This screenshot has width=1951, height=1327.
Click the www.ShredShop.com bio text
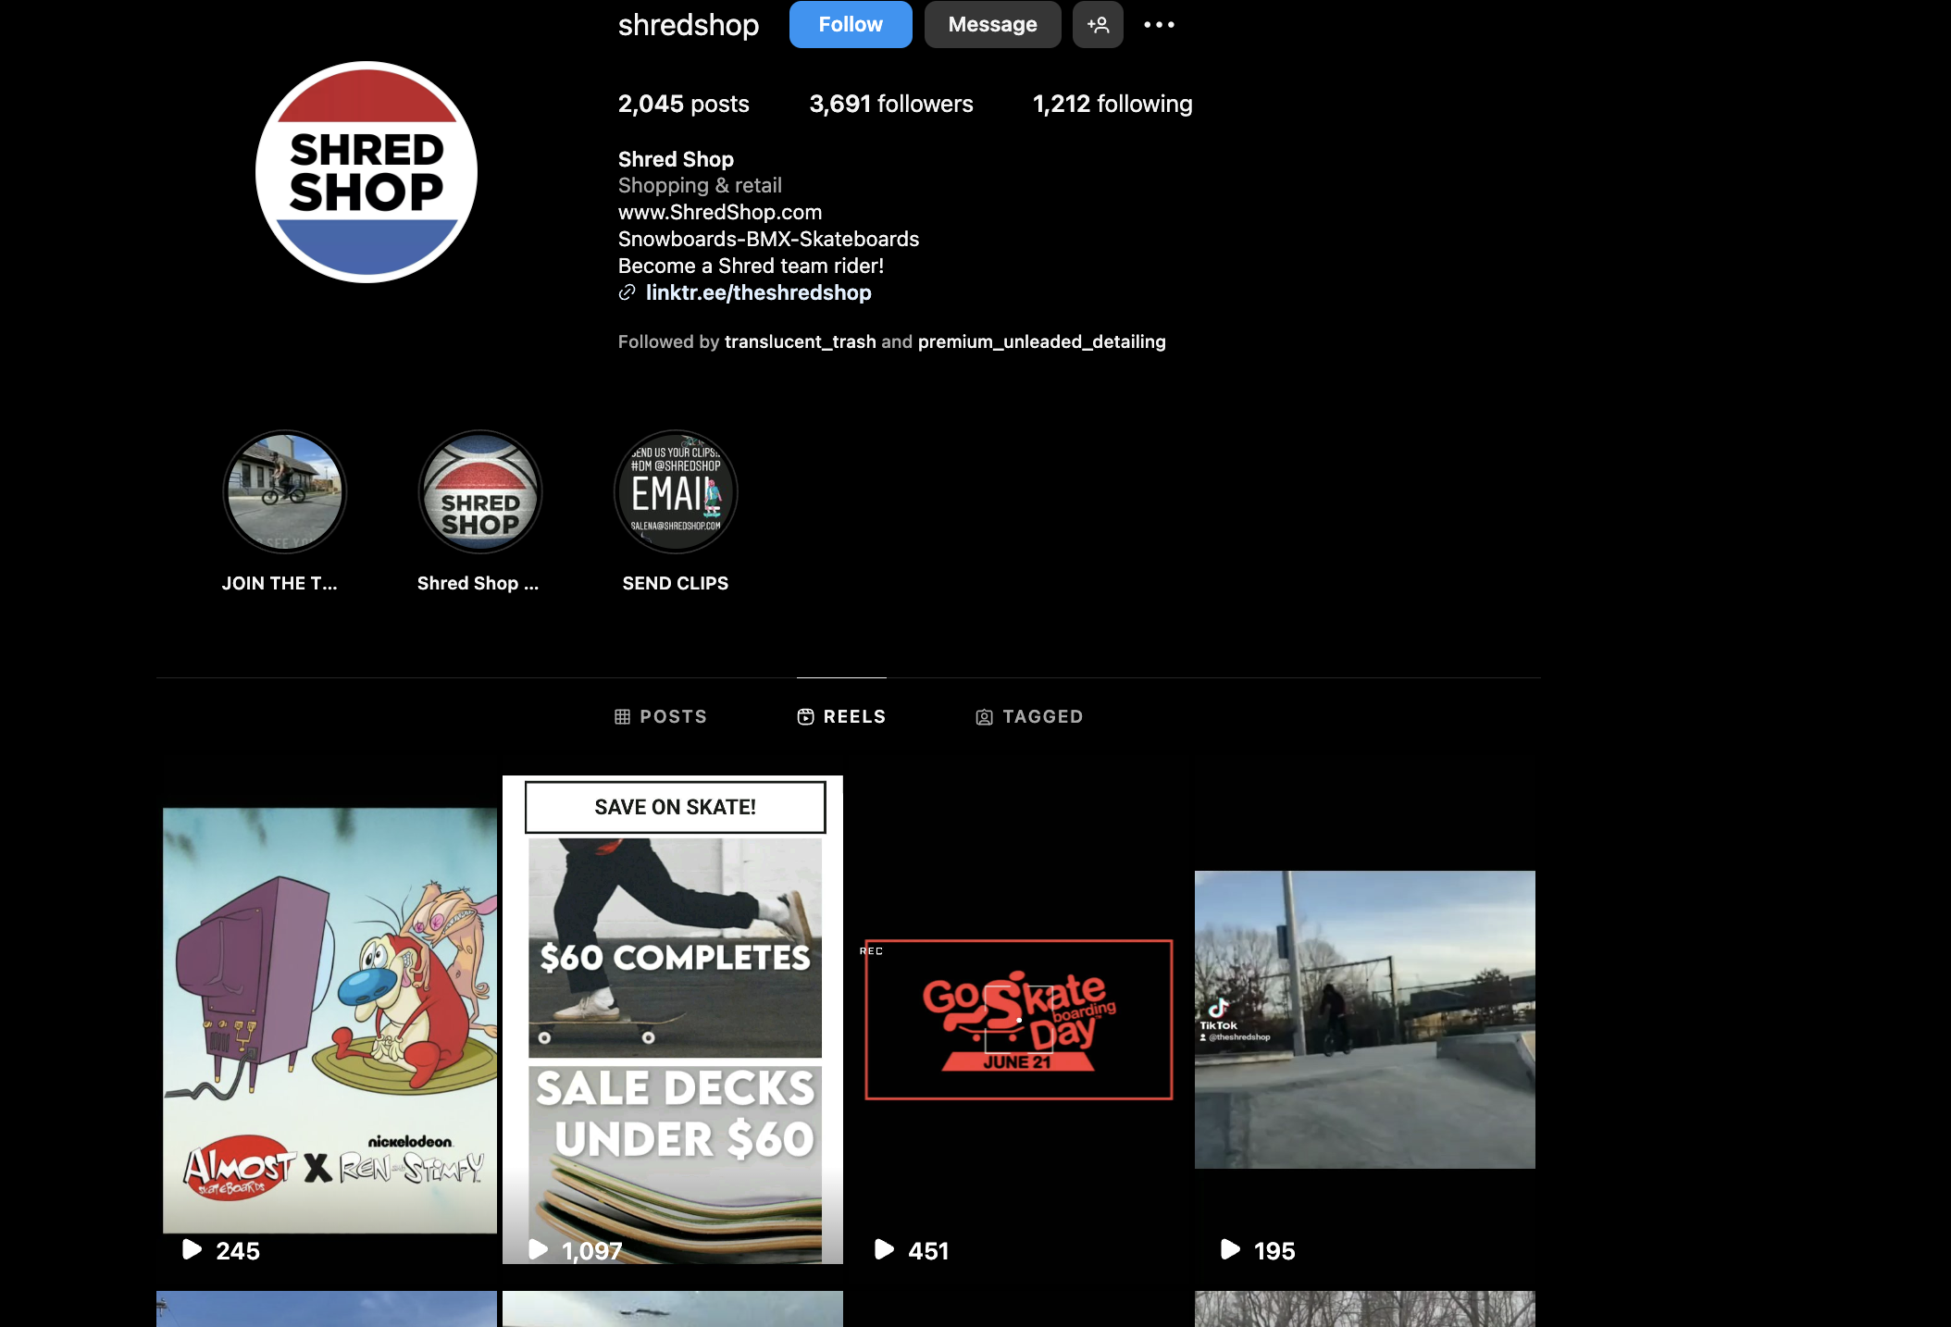720,212
